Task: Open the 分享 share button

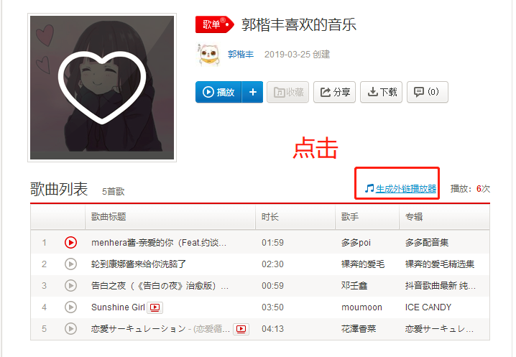Action: [334, 92]
